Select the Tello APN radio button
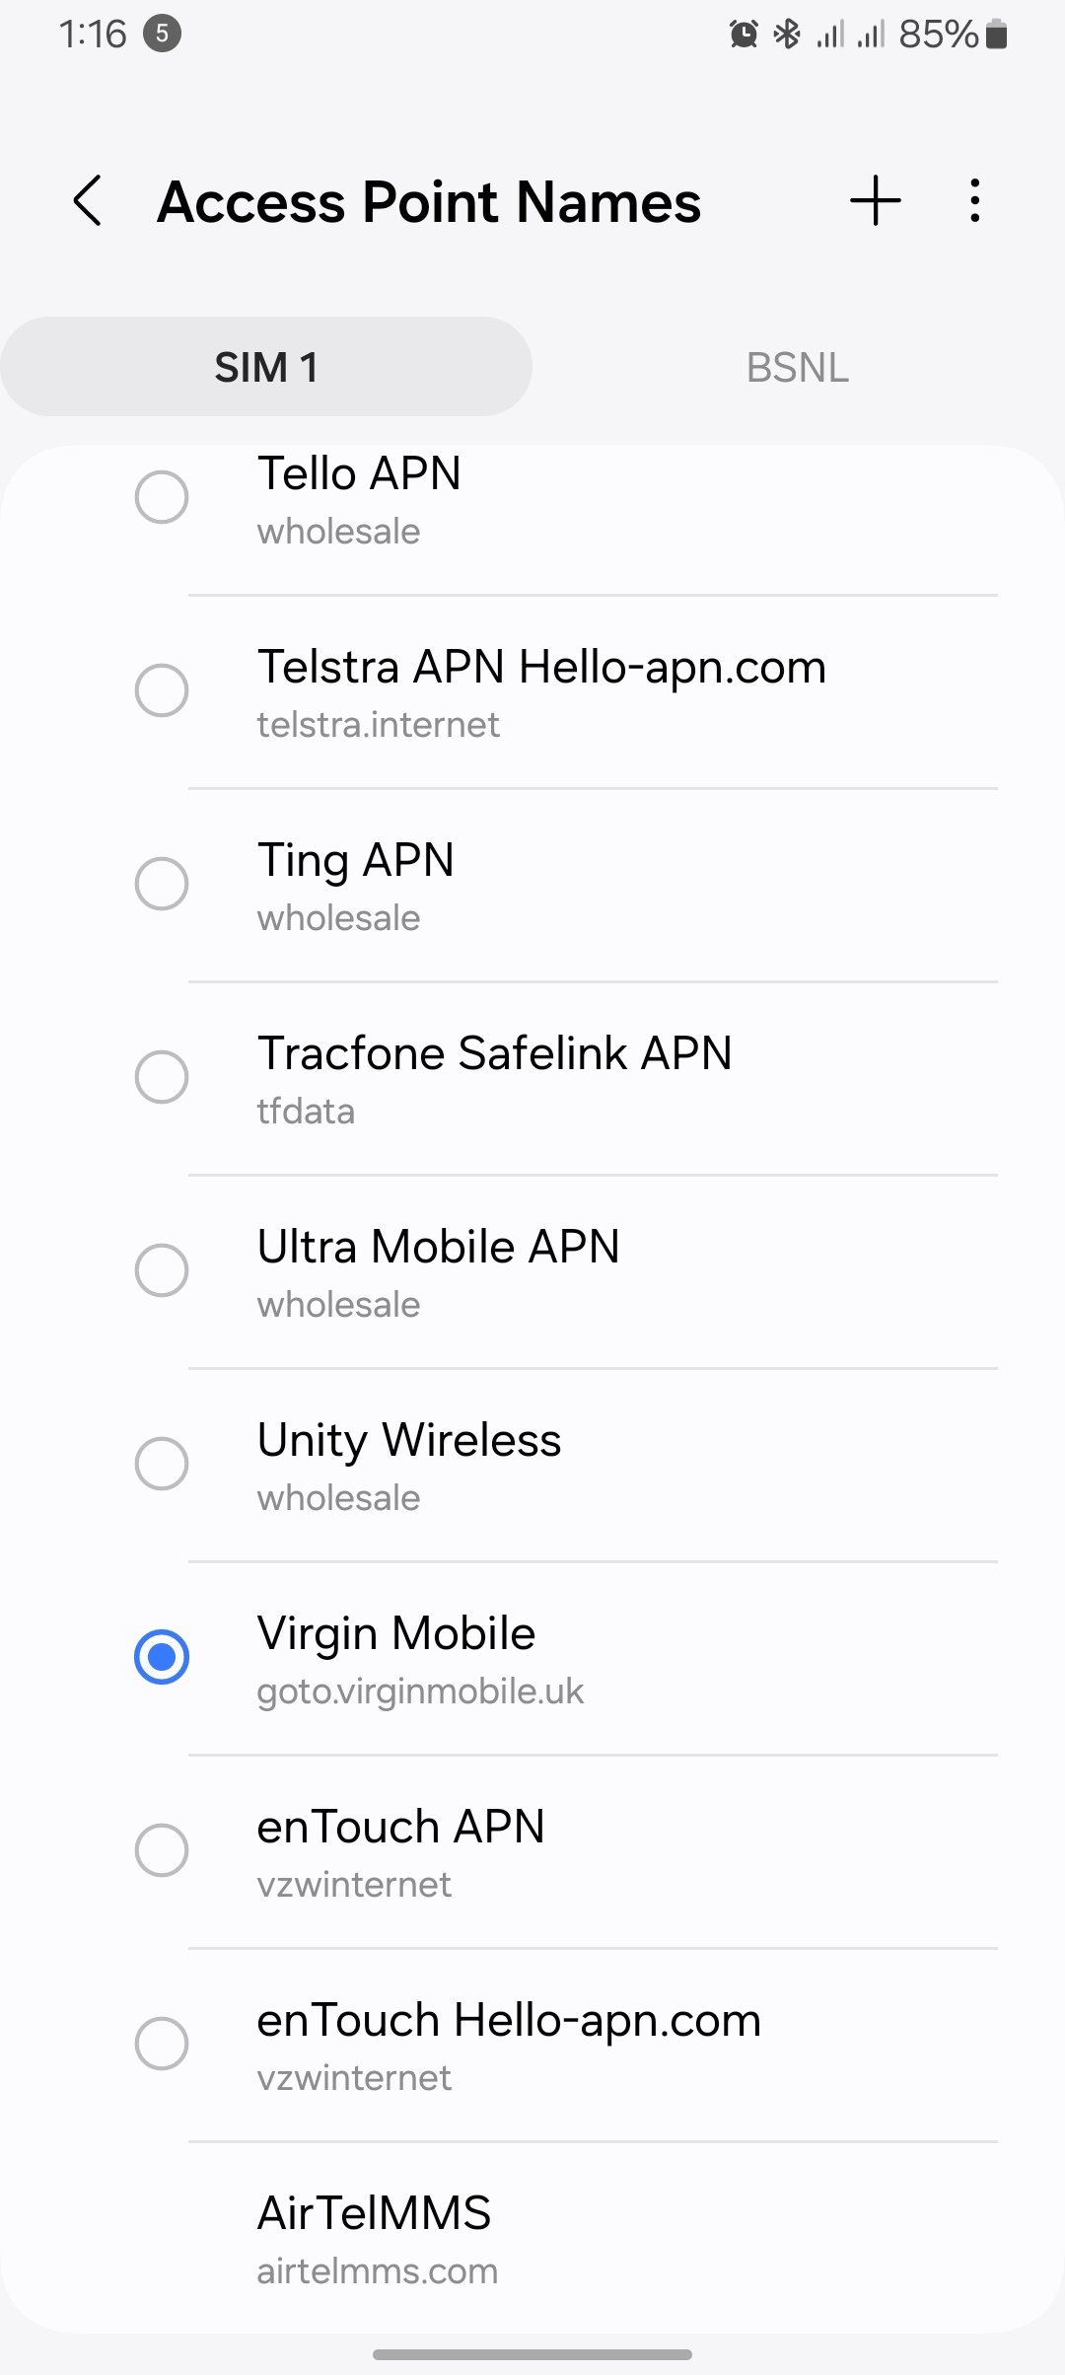Viewport: 1065px width, 2375px height. [162, 496]
